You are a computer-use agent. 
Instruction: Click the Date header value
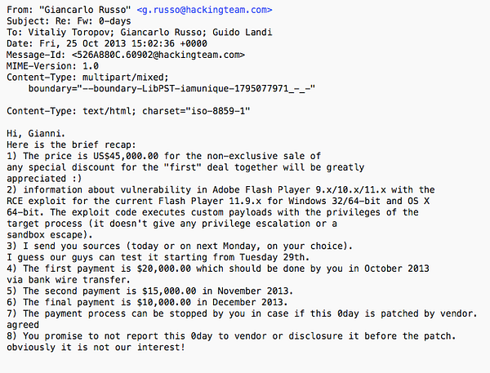click(x=122, y=43)
